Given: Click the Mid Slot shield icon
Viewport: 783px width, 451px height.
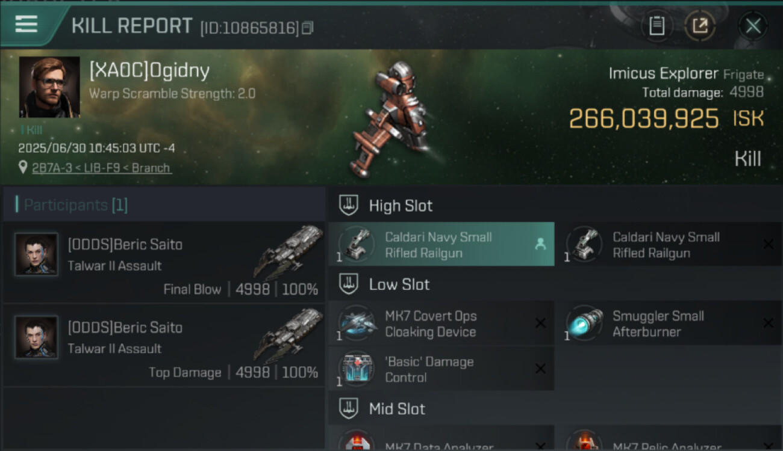Looking at the screenshot, I should 349,409.
